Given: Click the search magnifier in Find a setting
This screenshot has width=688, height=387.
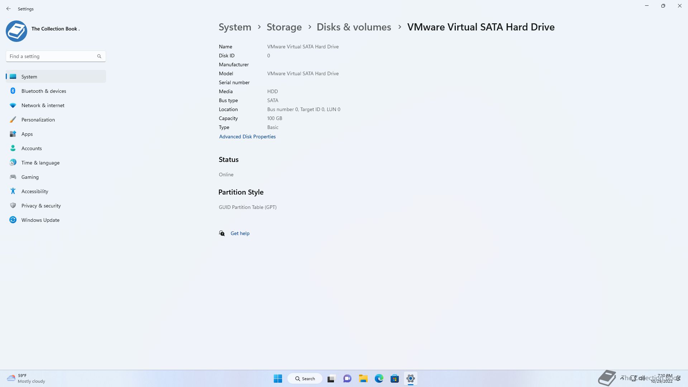Looking at the screenshot, I should click(99, 56).
